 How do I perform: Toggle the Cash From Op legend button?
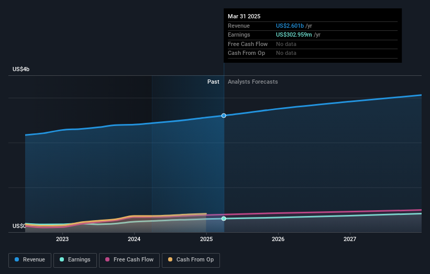[x=191, y=260]
